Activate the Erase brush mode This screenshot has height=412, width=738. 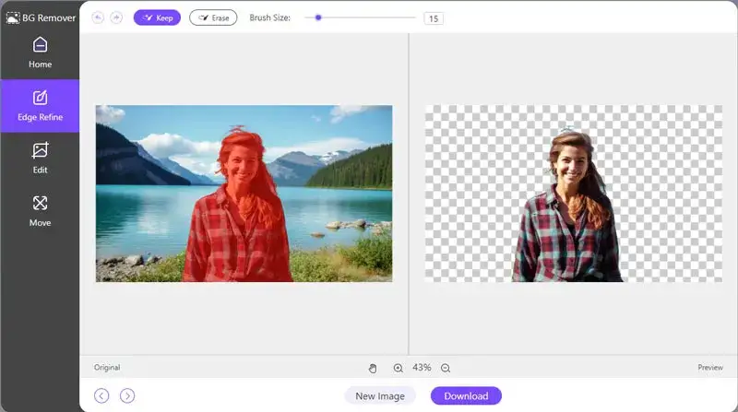pos(213,18)
